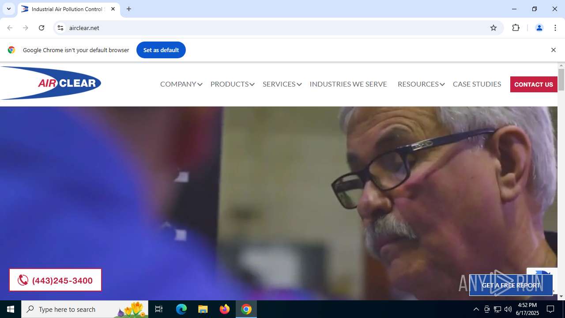Open Task View on the taskbar

pos(159,309)
